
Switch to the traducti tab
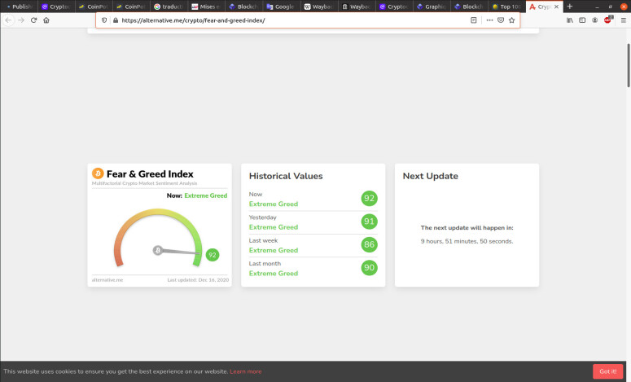[x=169, y=7]
